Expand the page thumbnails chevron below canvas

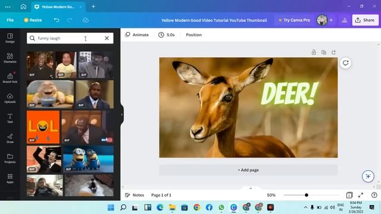251,188
